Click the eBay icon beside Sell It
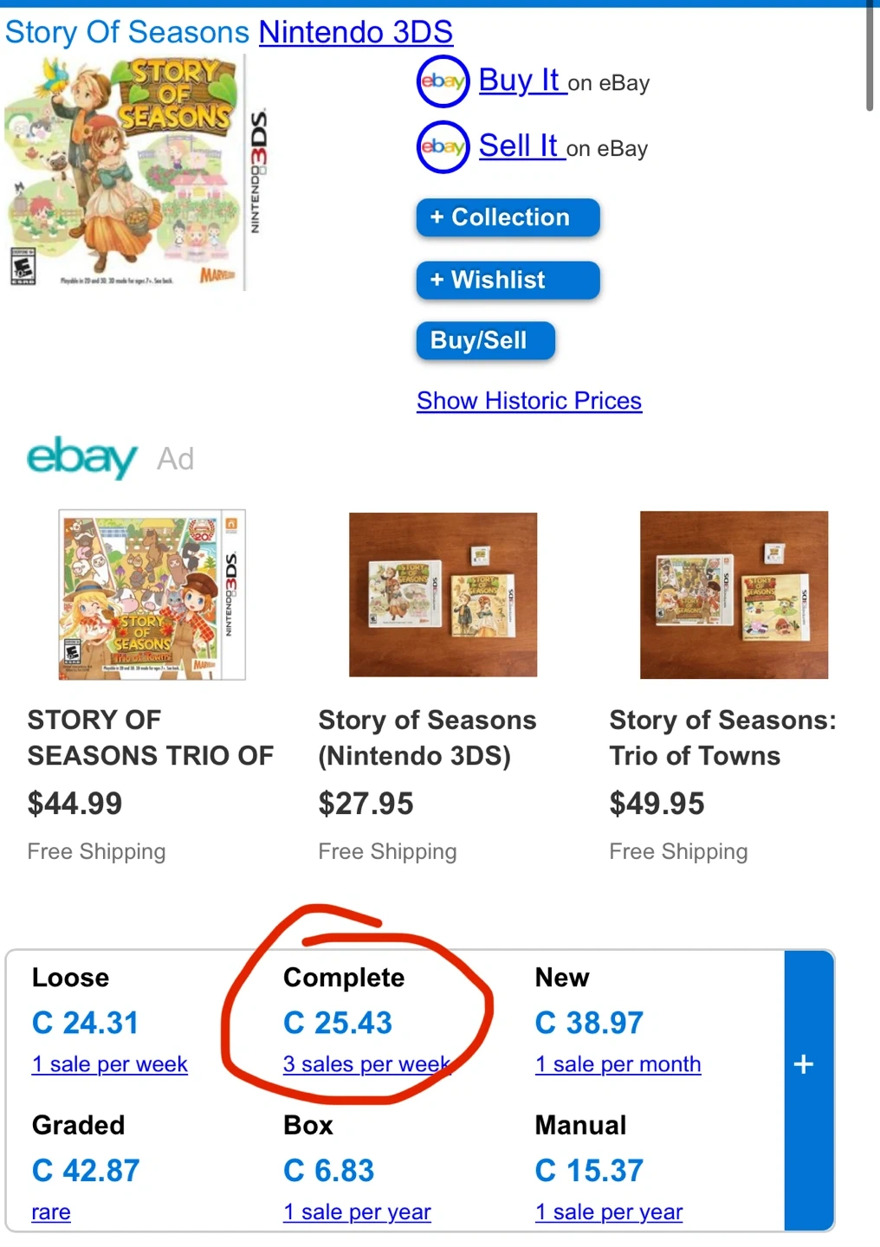The image size is (880, 1247). [443, 147]
